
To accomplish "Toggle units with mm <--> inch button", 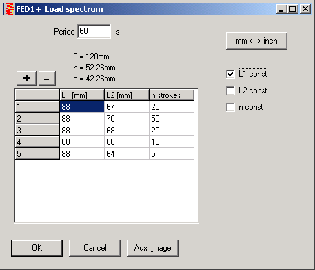I will pyautogui.click(x=256, y=41).
